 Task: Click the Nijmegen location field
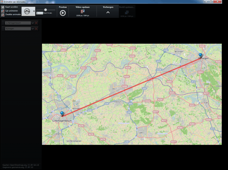(18, 28)
